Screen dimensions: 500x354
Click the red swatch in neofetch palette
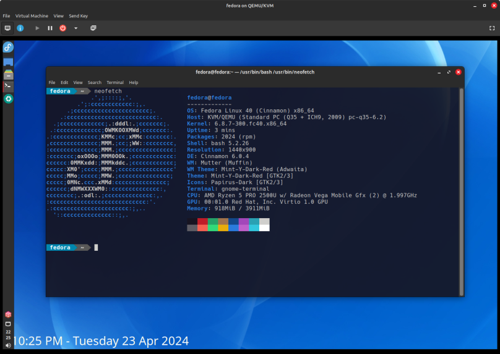202,222
